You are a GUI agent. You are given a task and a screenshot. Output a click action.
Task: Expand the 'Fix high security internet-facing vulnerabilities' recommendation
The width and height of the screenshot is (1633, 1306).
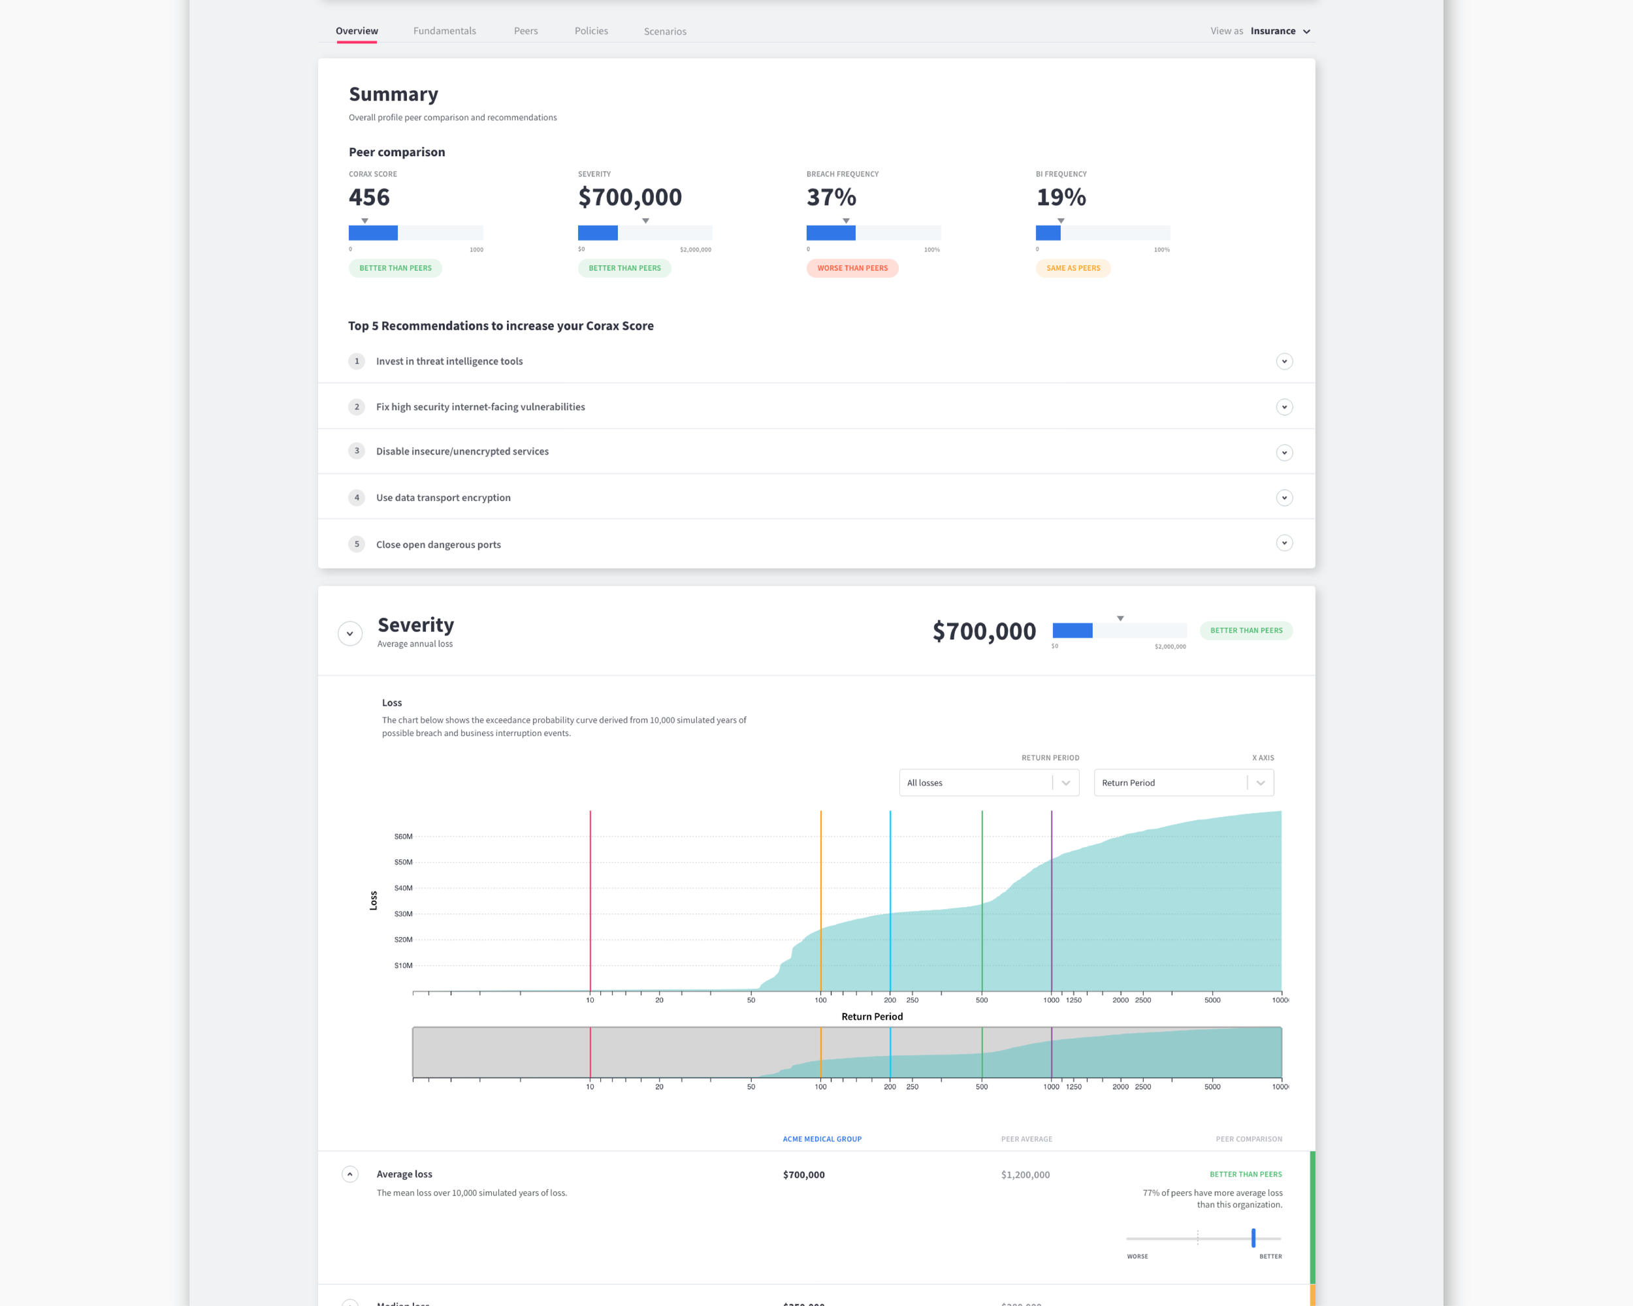[1284, 407]
